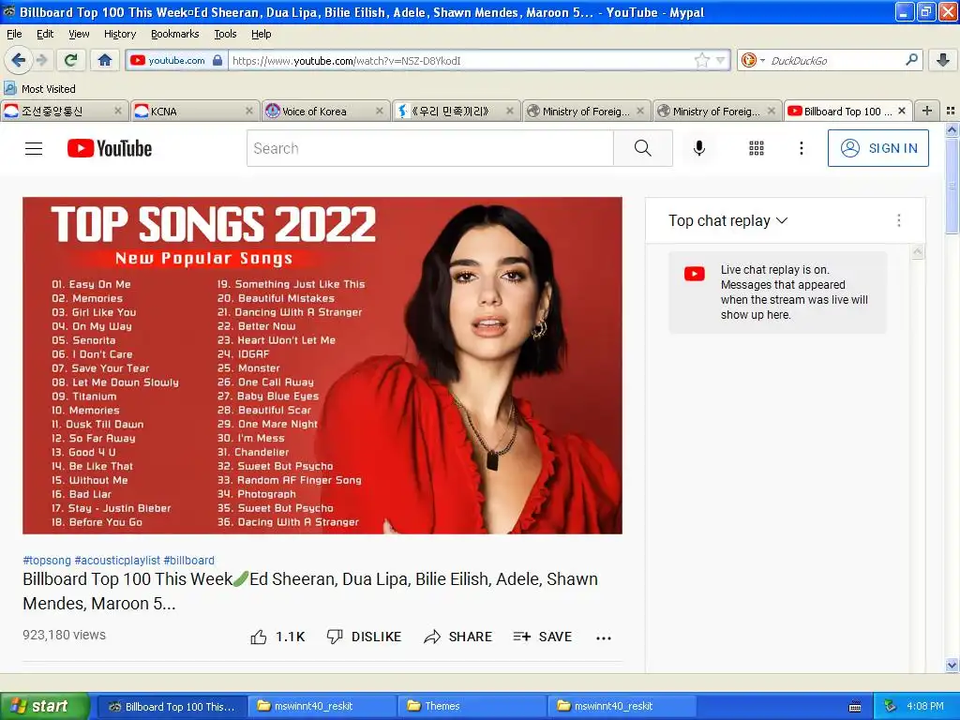
Task: Click the SIGN IN button
Action: (877, 148)
